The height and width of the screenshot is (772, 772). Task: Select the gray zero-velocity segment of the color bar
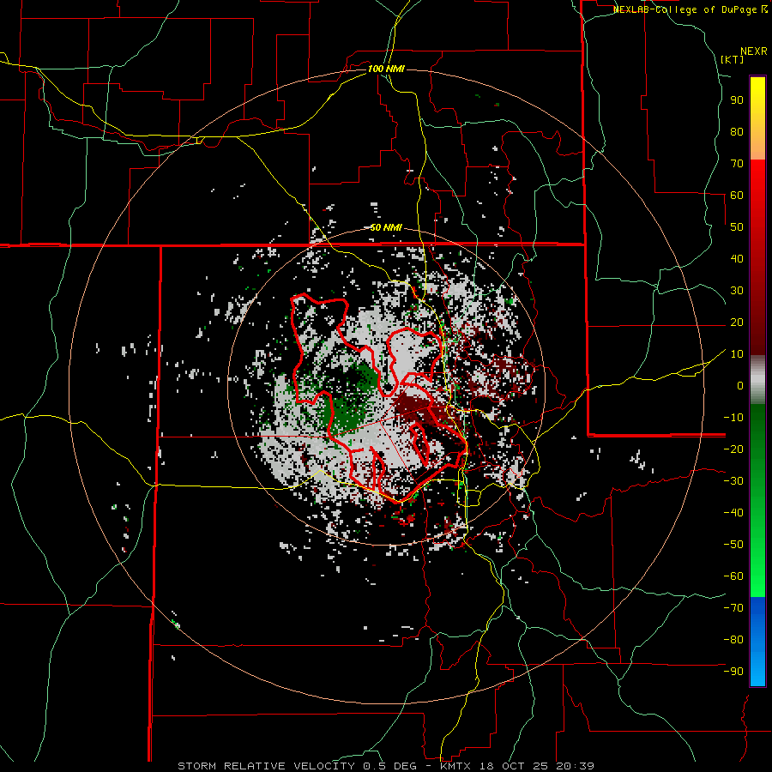[757, 380]
